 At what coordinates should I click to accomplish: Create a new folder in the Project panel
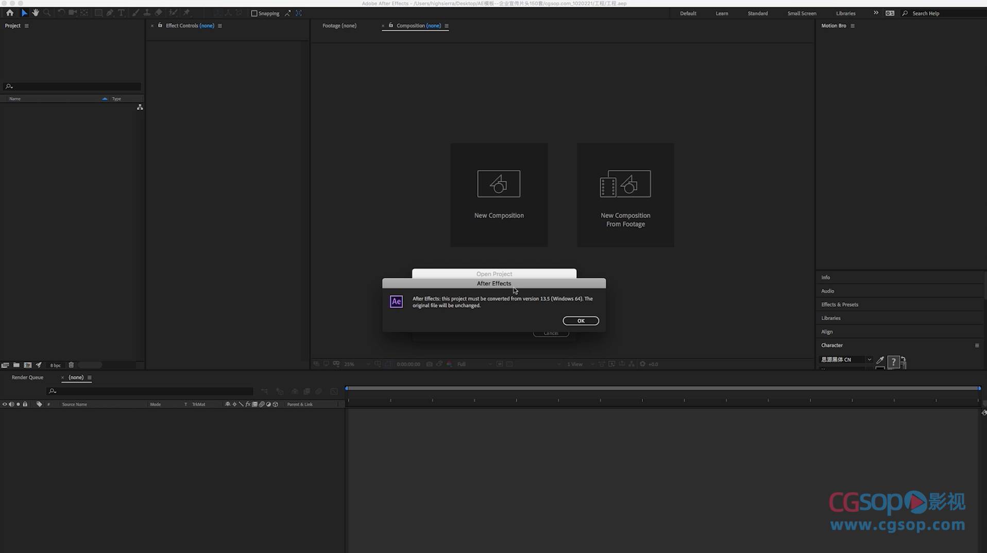16,365
